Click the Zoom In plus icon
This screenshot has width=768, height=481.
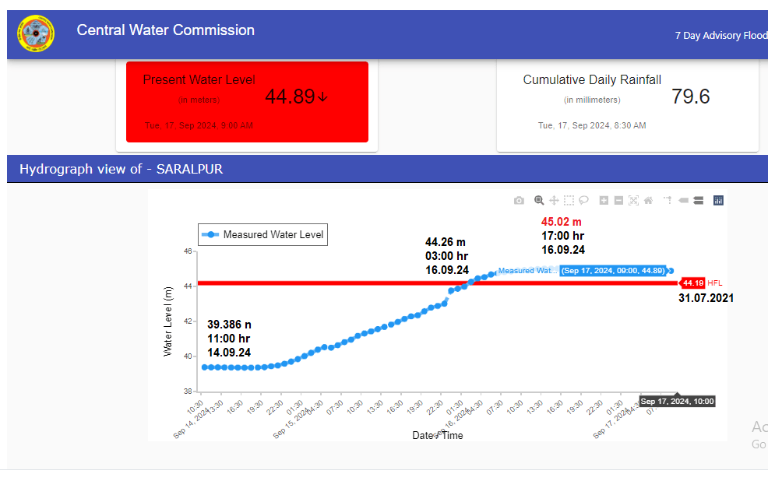tap(604, 201)
